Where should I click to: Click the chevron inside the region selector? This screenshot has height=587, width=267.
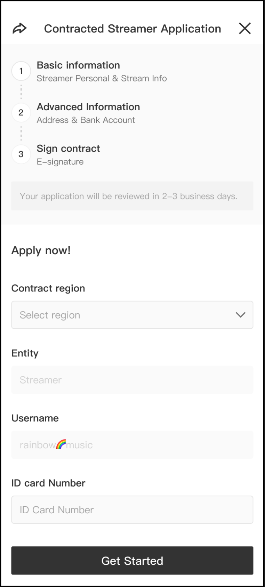[x=241, y=315]
